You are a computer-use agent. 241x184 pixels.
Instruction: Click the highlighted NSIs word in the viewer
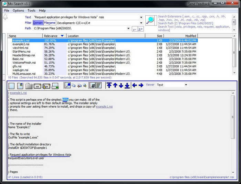65,100
